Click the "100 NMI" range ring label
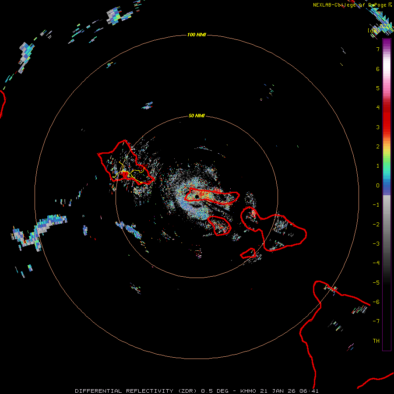 [x=197, y=35]
